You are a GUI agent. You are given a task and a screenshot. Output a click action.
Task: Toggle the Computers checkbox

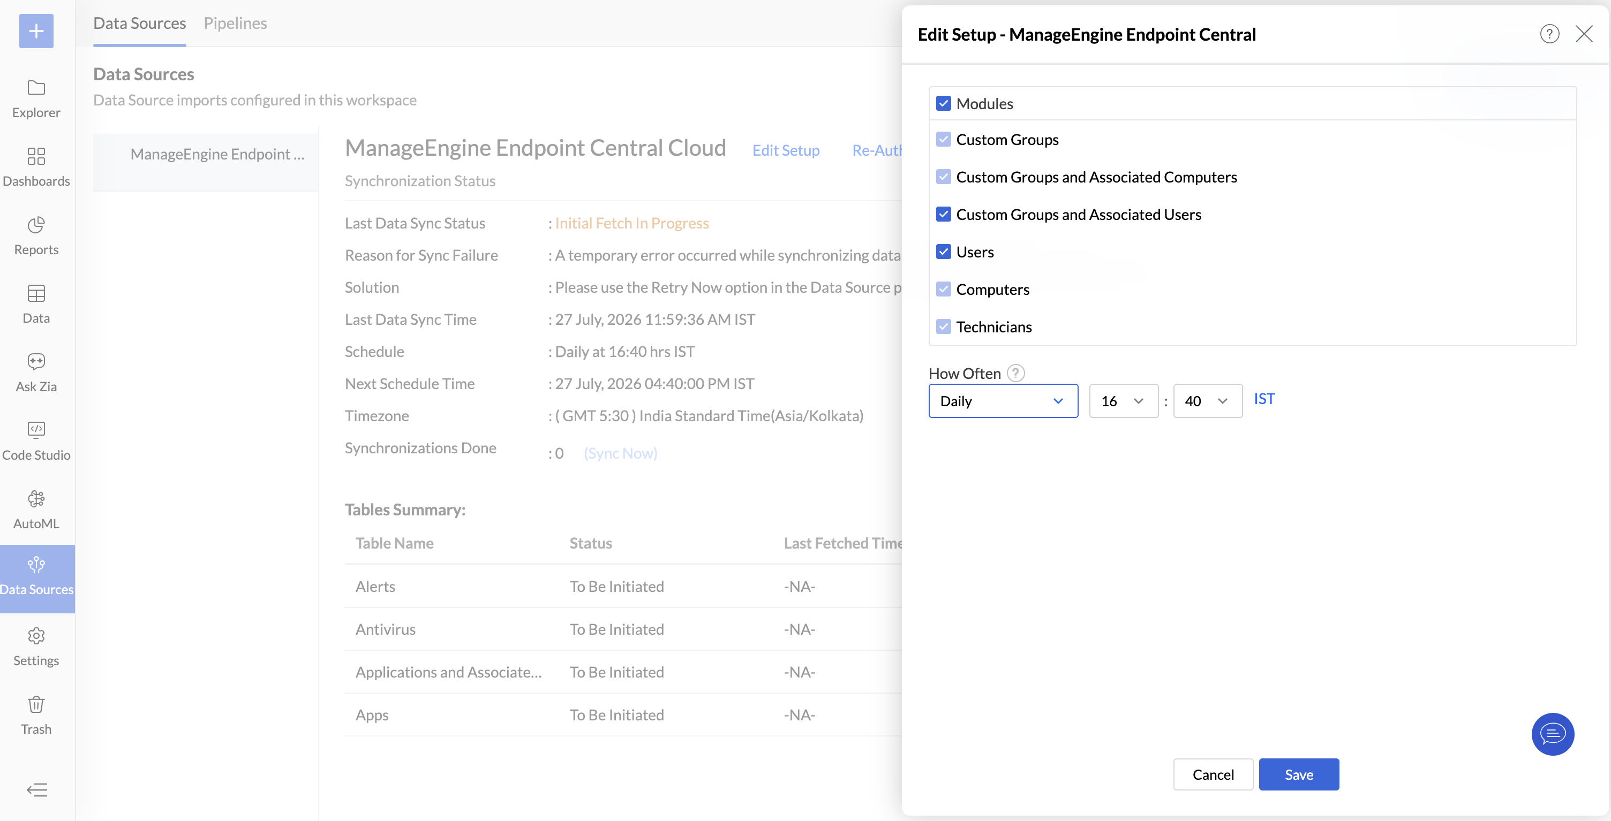[944, 290]
